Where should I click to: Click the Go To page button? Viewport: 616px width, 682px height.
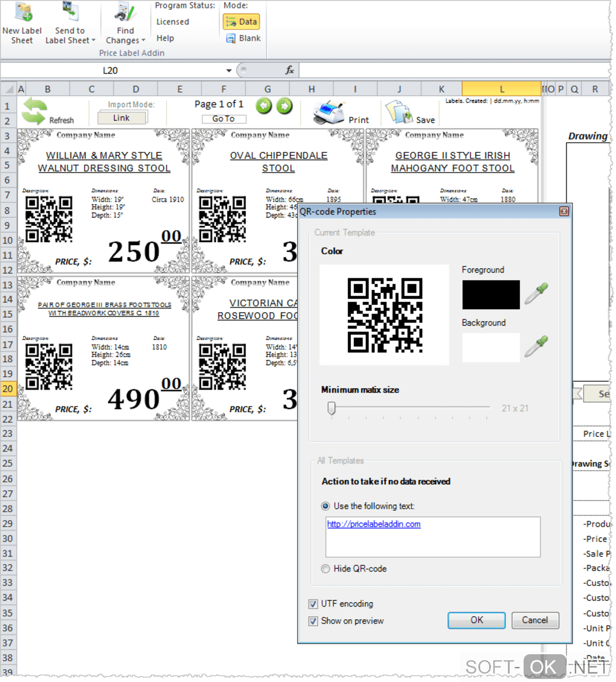(224, 119)
